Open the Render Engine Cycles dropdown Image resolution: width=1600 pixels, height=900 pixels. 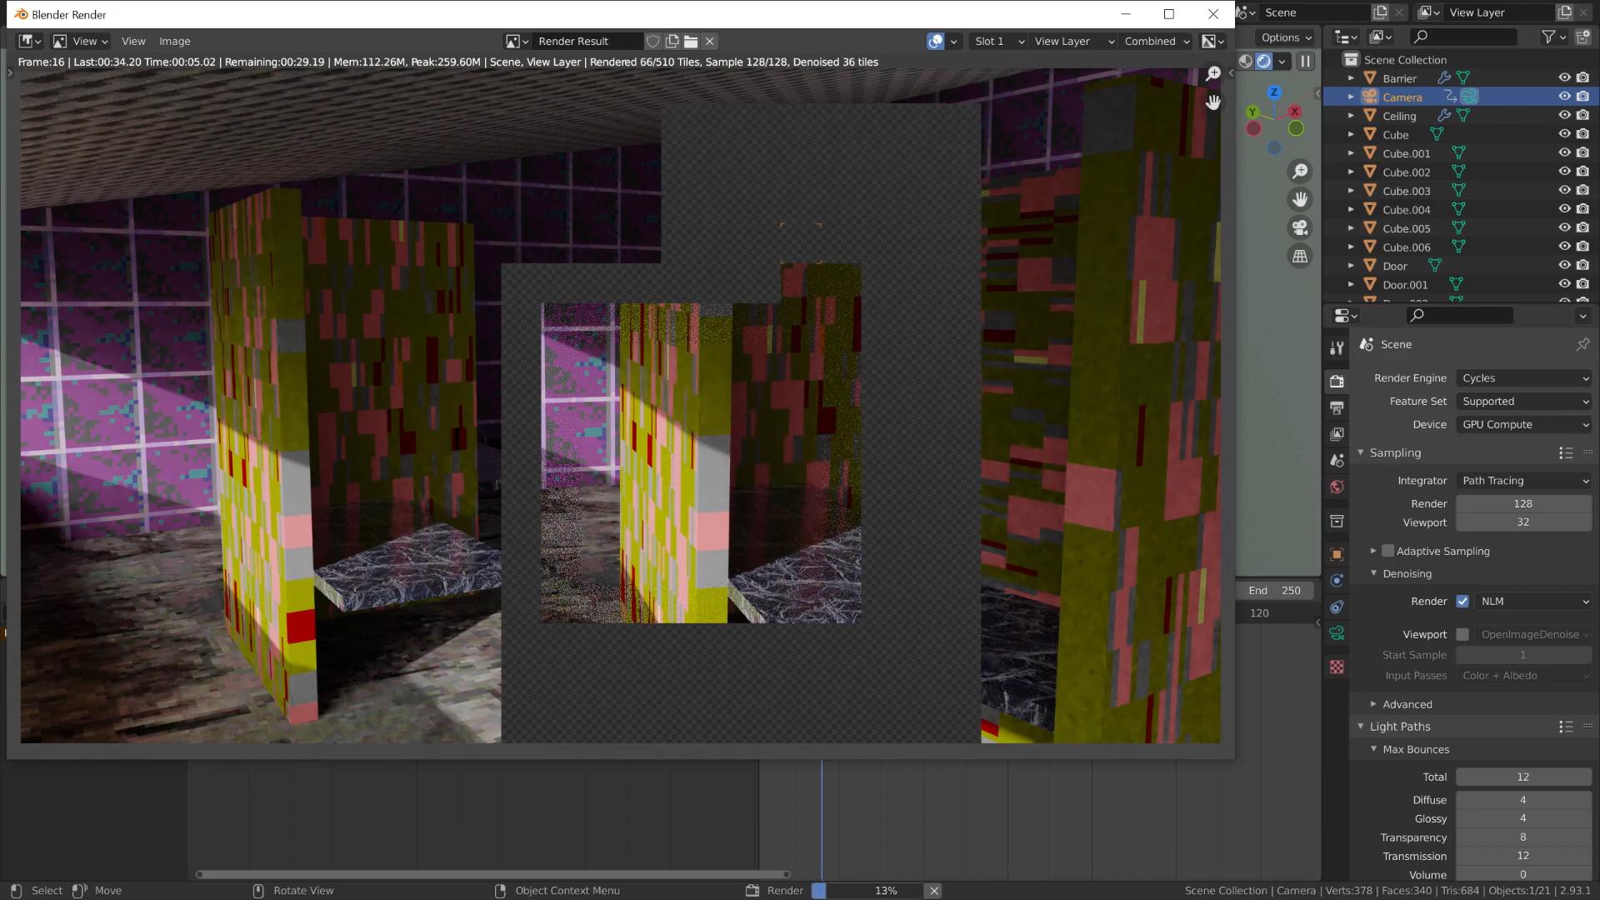point(1523,378)
